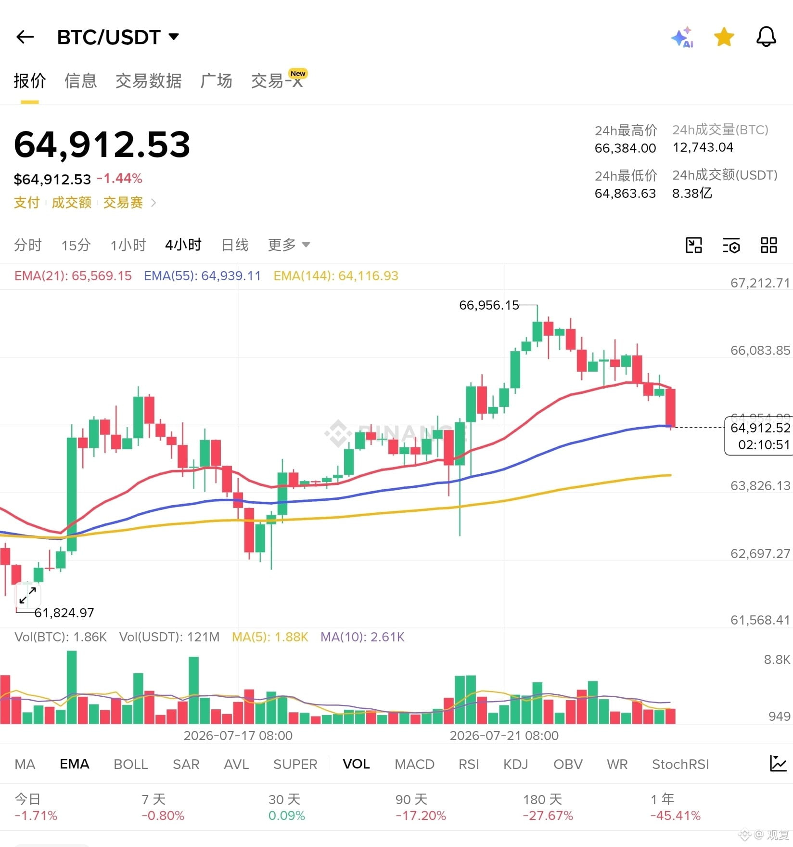Toggle the favorite star for BTC/USDT
Screen dimensions: 793x847
coord(724,37)
